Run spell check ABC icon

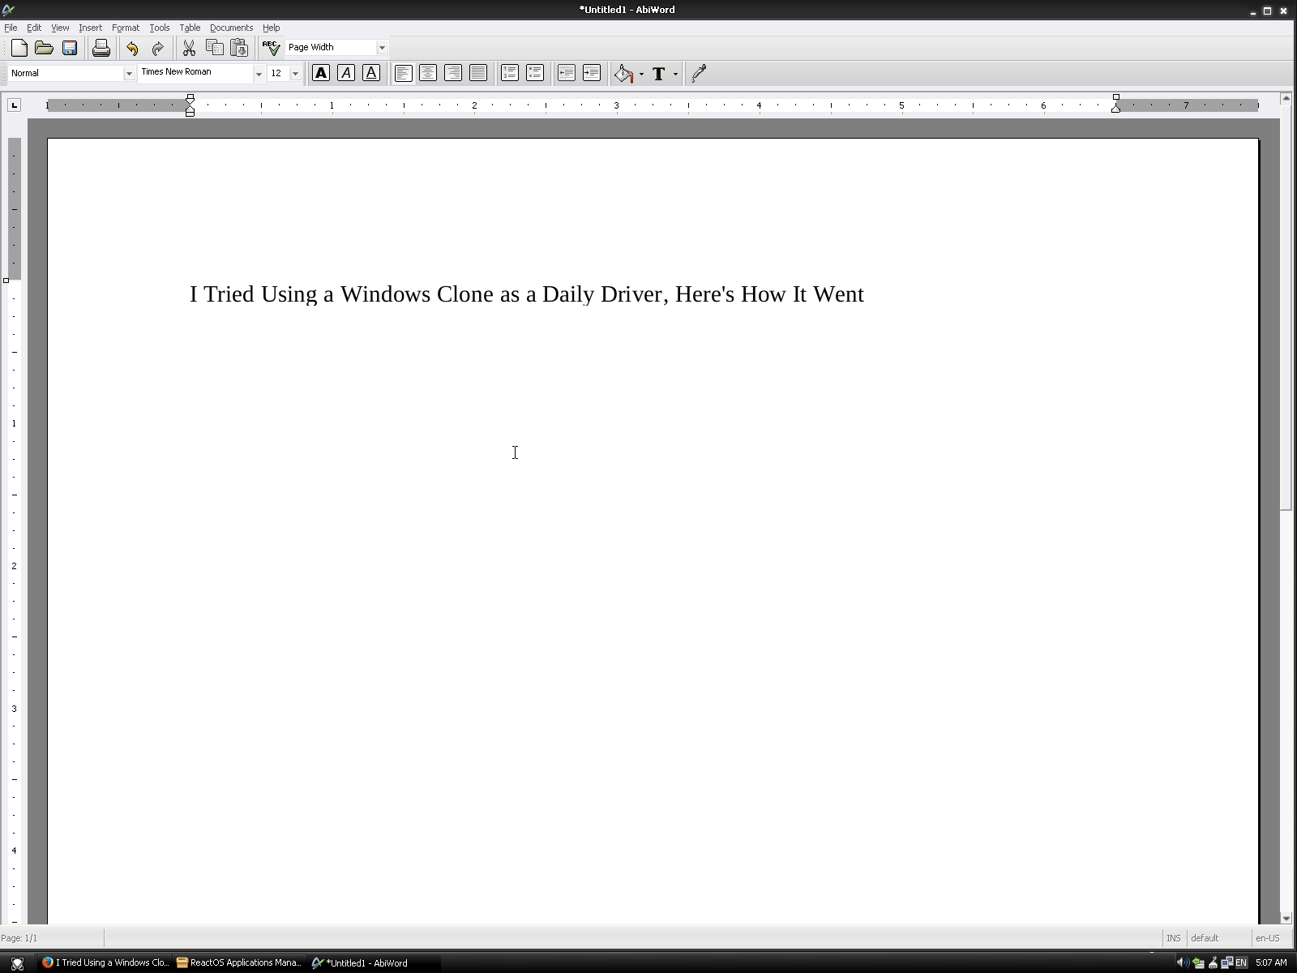click(x=271, y=48)
